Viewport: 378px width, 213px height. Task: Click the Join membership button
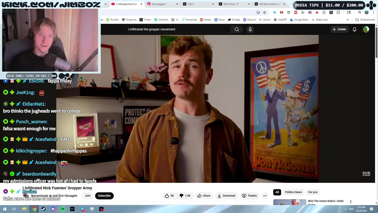pos(88,196)
